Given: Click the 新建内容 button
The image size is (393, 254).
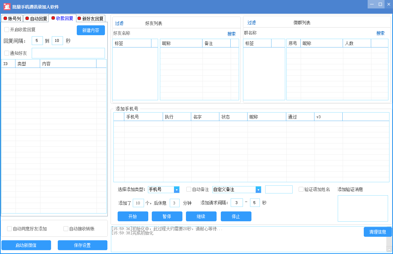Looking at the screenshot, I should (91, 30).
